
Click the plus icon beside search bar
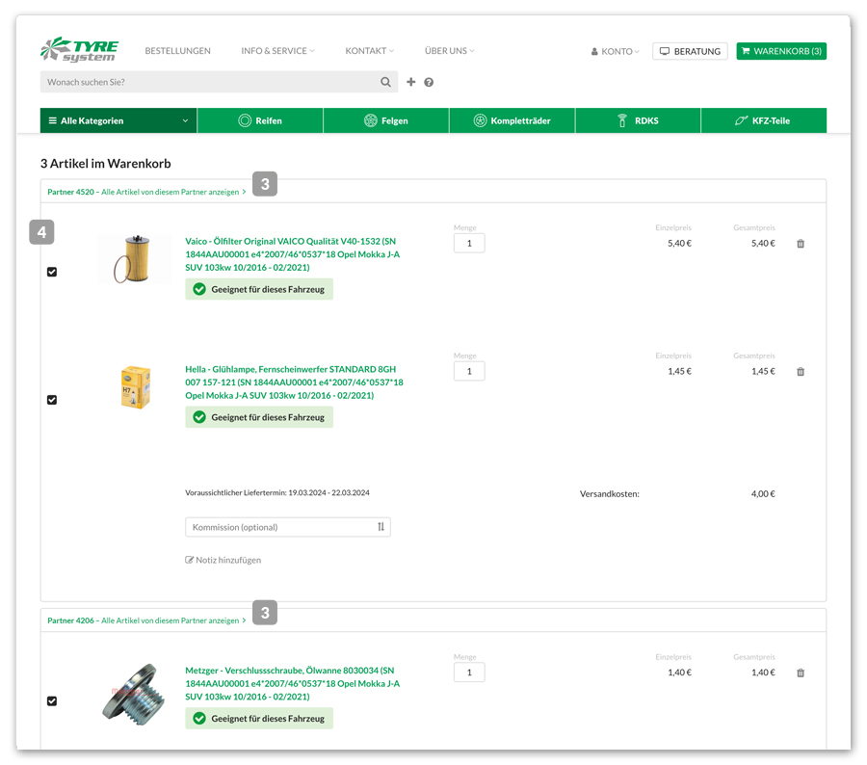[x=410, y=82]
